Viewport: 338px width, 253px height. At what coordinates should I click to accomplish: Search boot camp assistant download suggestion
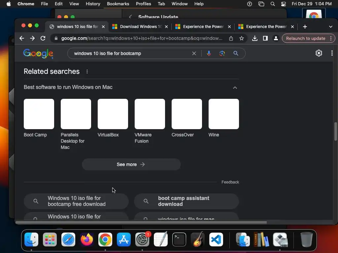[x=186, y=201]
